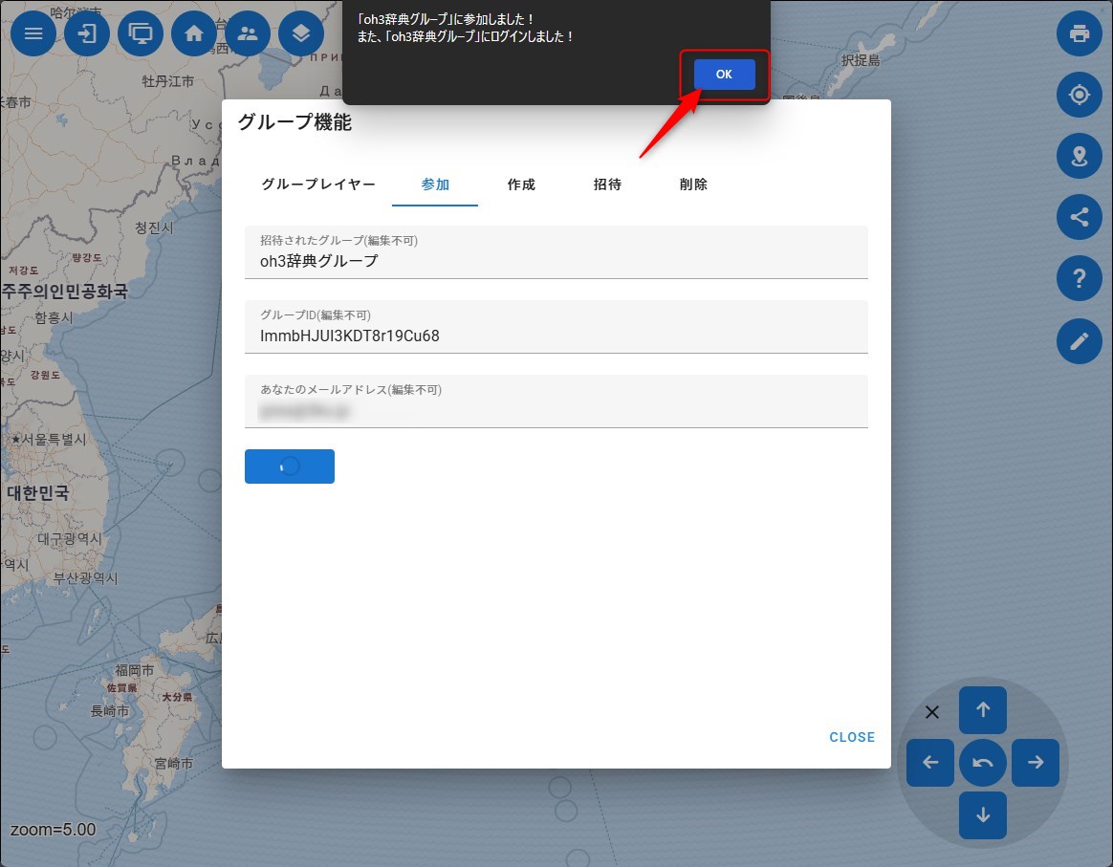Click the current location target icon
1113x867 pixels.
[x=1080, y=95]
